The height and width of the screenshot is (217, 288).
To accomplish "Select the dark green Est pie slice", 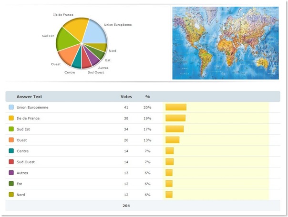I will (x=97, y=53).
